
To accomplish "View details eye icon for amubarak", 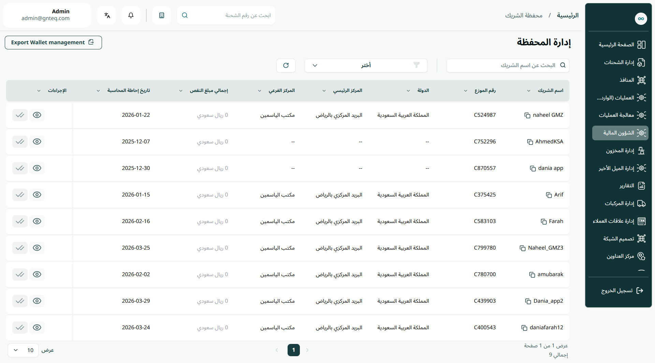I will click(x=37, y=274).
